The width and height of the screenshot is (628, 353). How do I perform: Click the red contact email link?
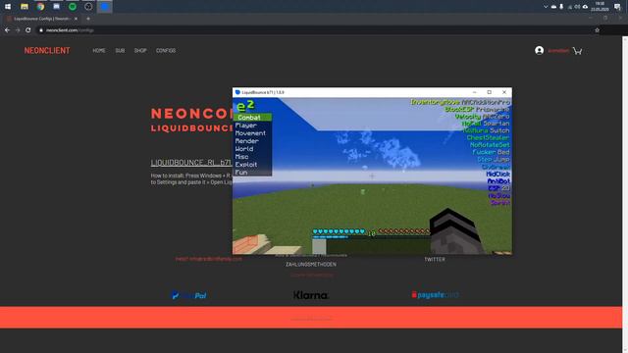click(x=209, y=259)
